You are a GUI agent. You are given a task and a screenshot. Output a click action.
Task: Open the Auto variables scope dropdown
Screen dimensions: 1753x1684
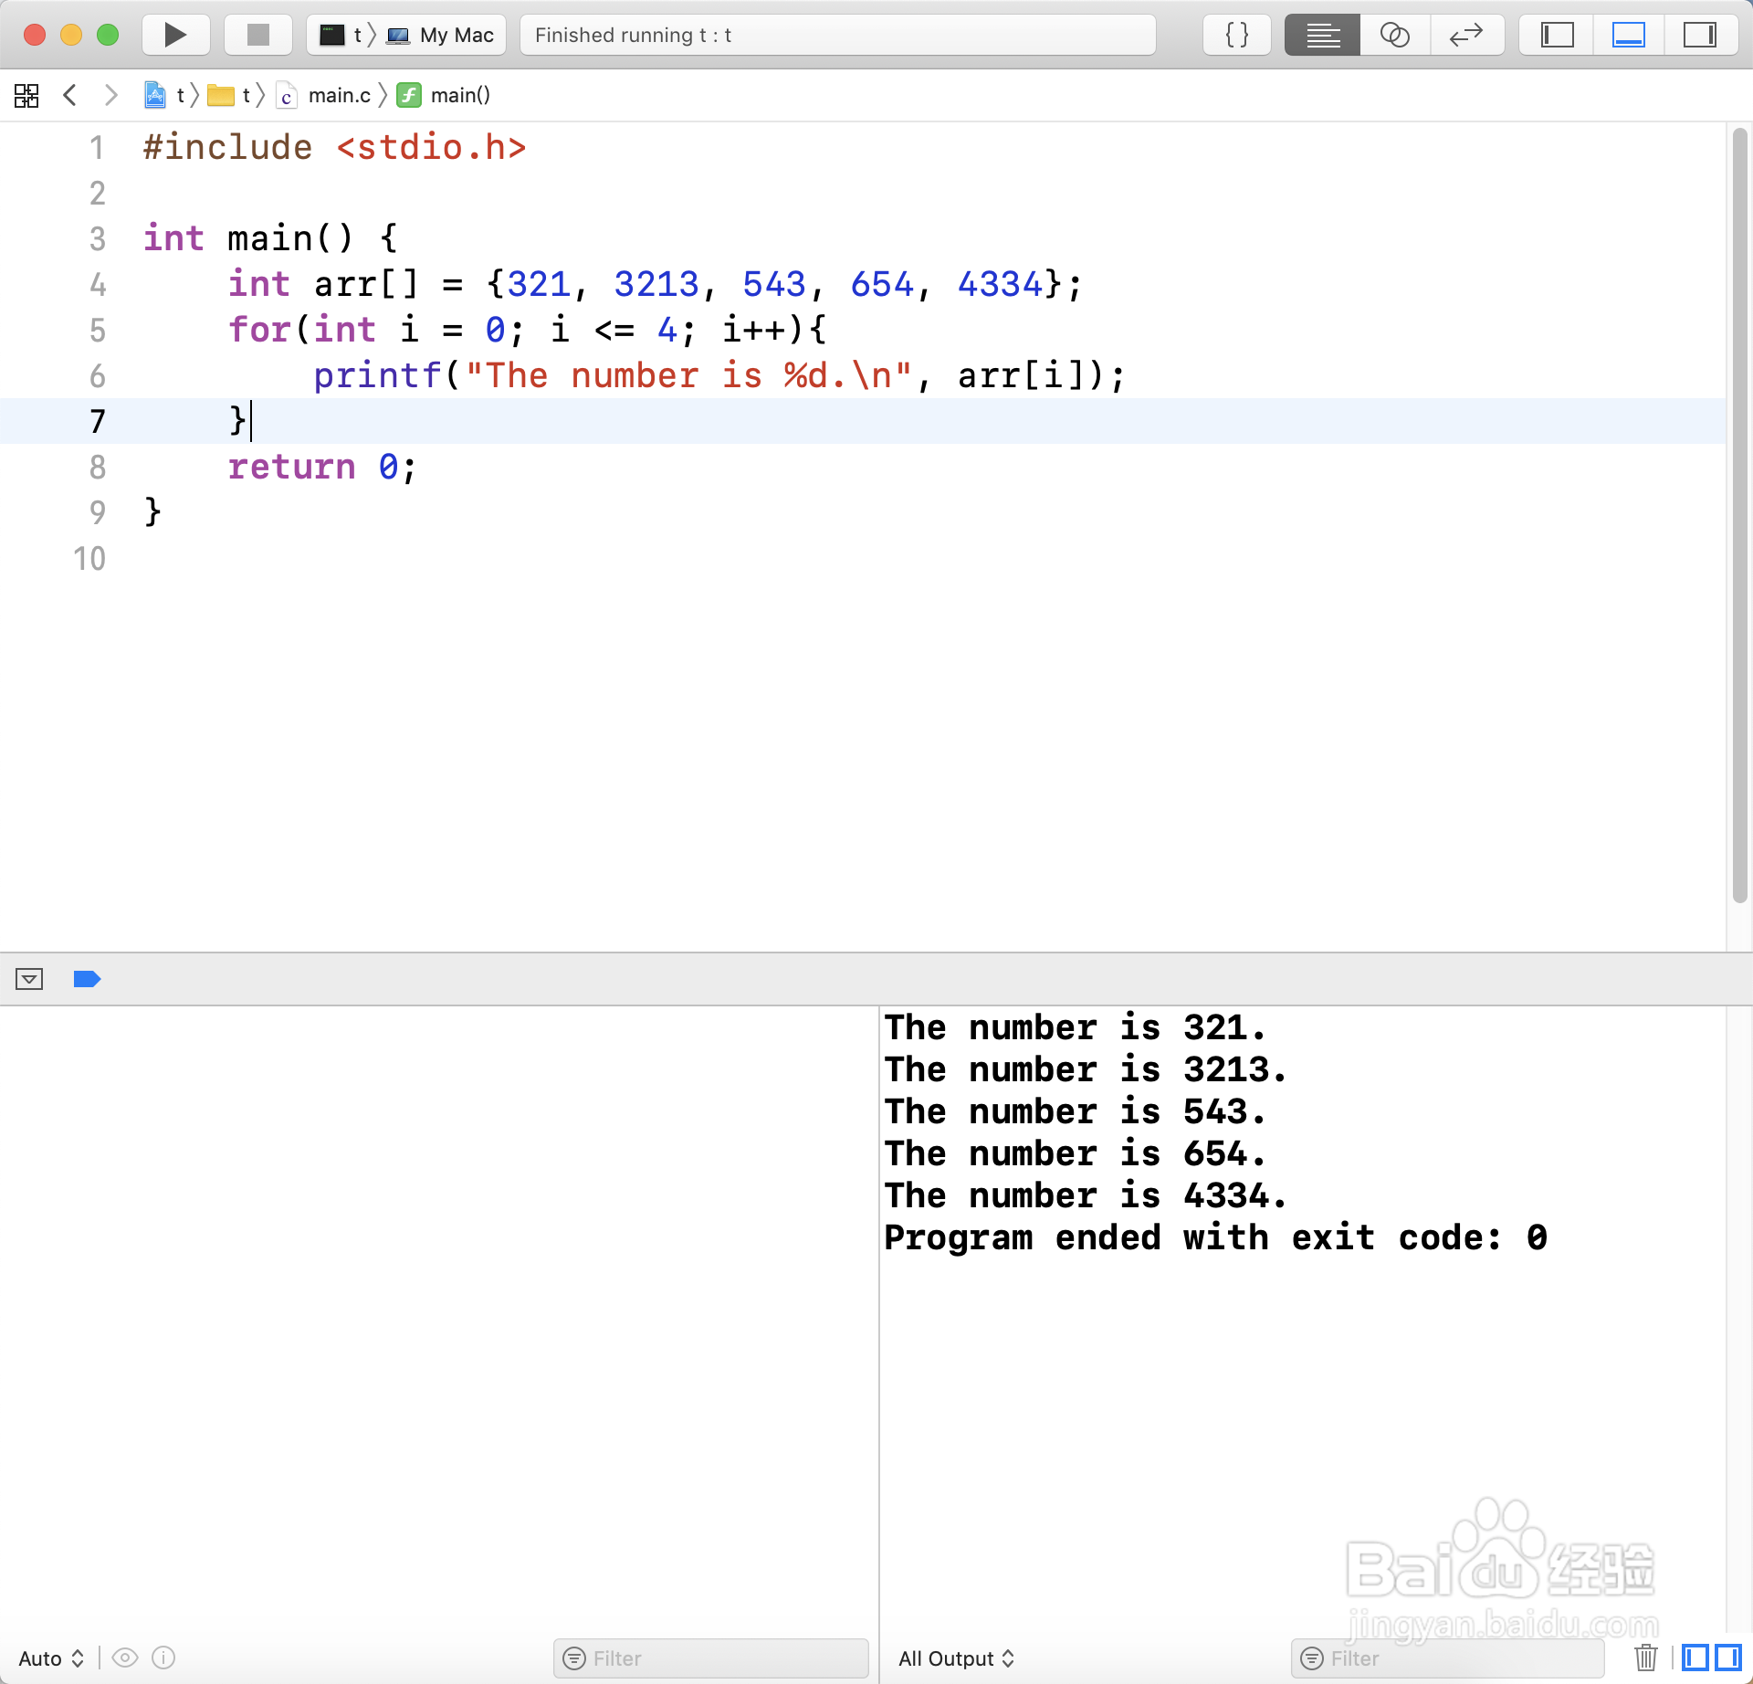[51, 1658]
